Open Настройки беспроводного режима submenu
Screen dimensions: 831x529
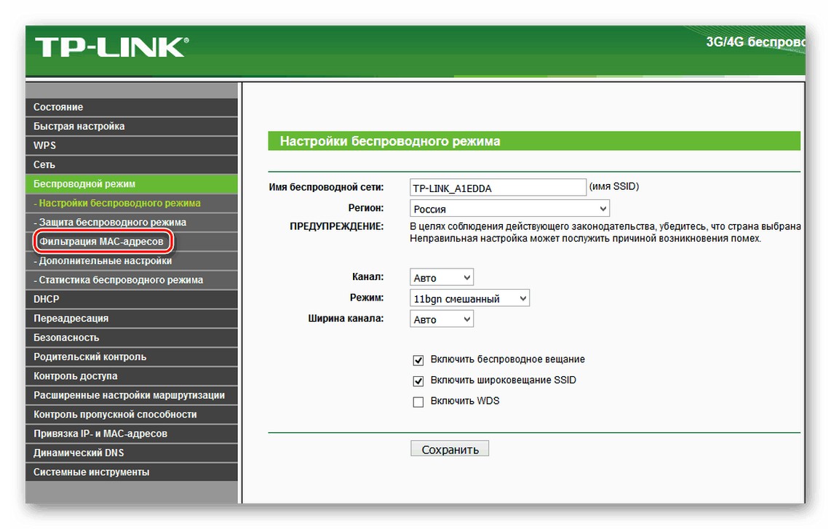[x=132, y=203]
